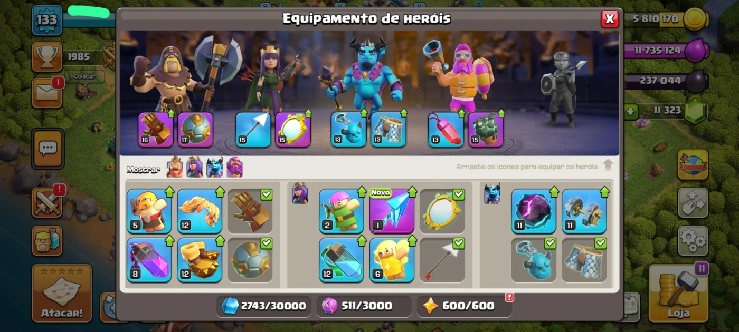Tap the checked giant gauntlet slot
The height and width of the screenshot is (332, 739).
[x=250, y=211]
